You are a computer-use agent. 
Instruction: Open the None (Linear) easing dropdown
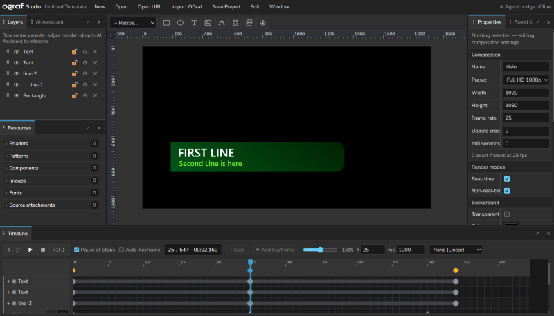[x=456, y=250]
